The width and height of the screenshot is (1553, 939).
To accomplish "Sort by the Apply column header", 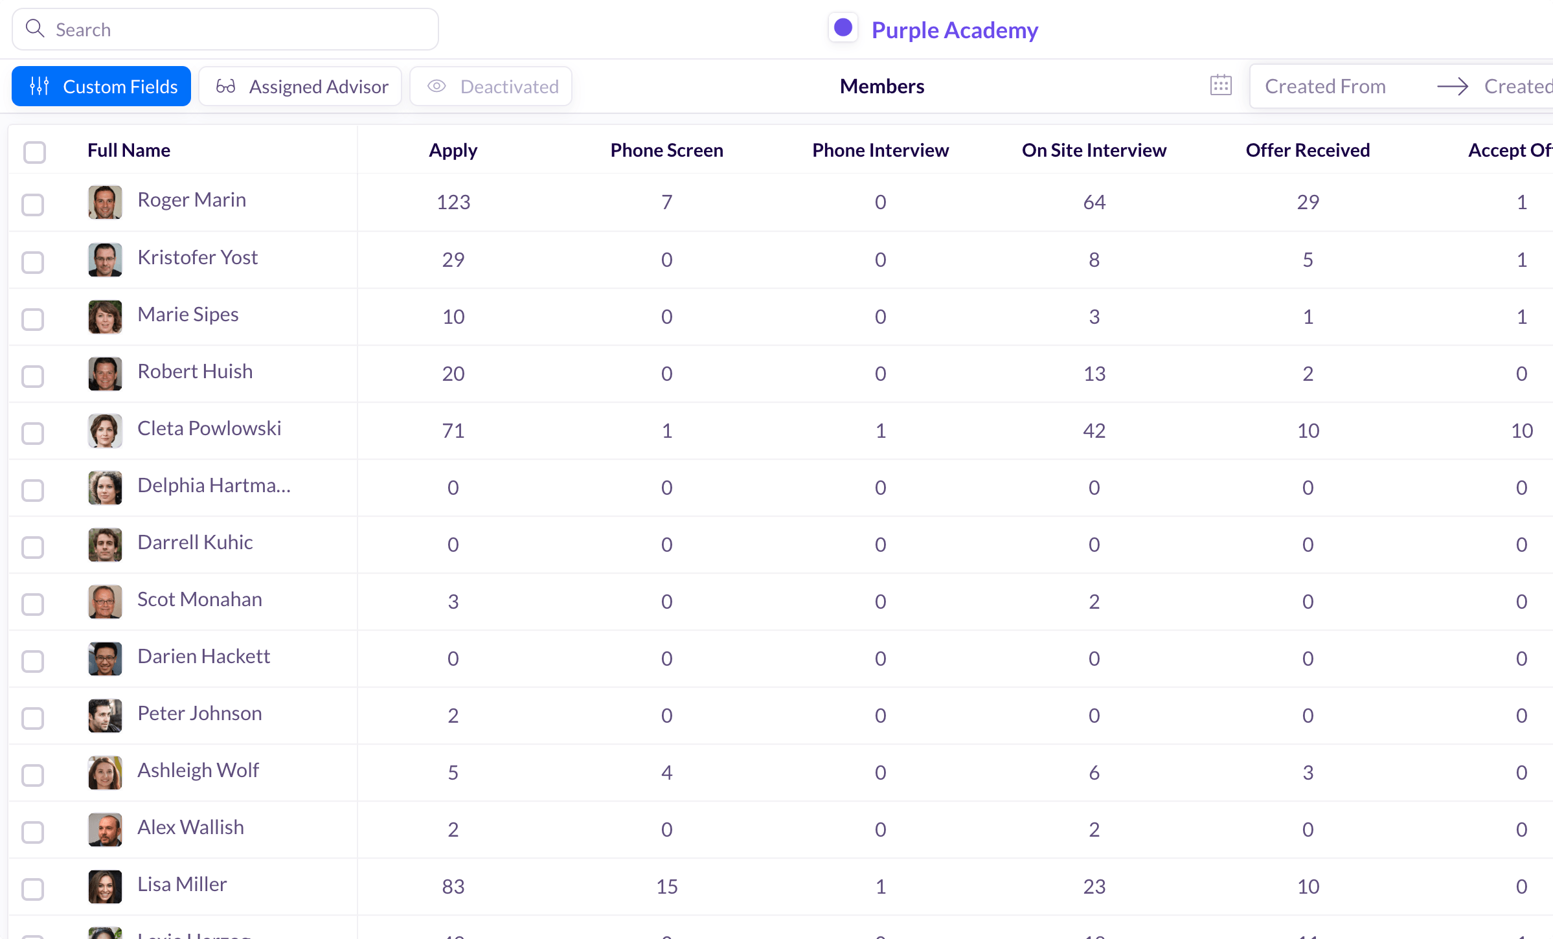I will (452, 150).
